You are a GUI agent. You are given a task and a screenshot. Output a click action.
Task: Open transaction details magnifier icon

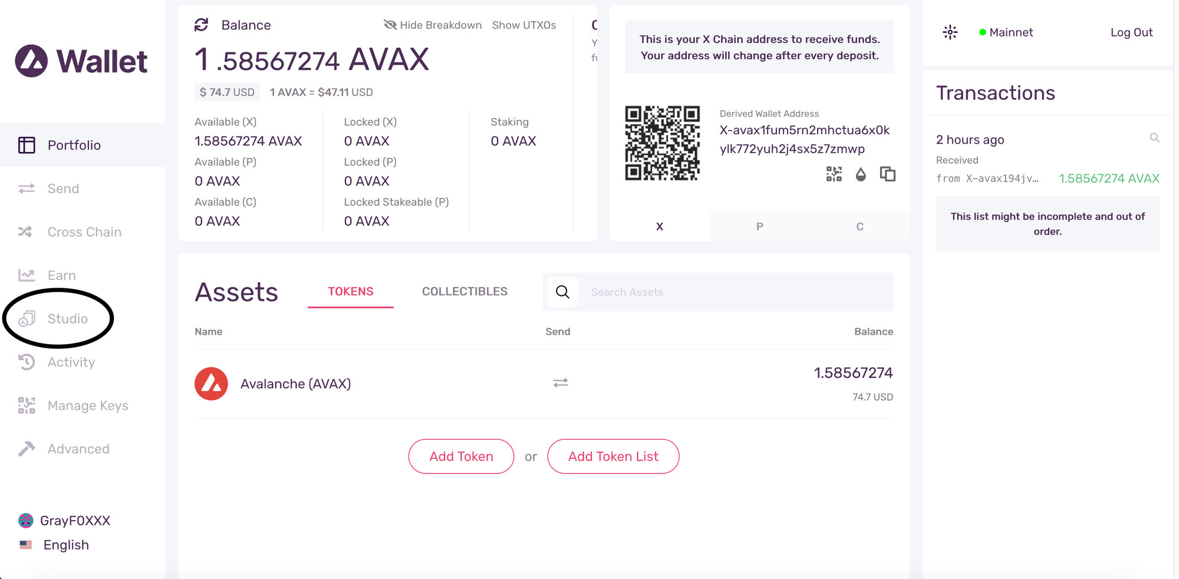(x=1154, y=138)
